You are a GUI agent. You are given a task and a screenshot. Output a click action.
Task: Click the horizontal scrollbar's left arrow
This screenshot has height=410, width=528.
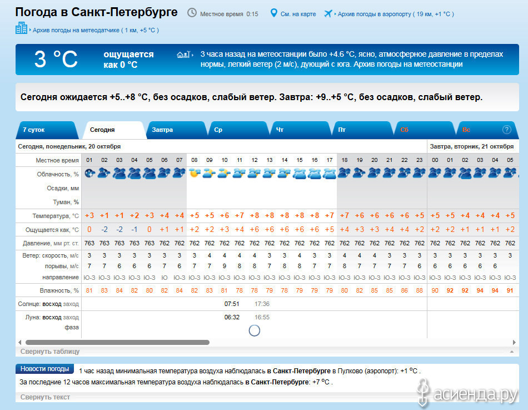(x=21, y=342)
